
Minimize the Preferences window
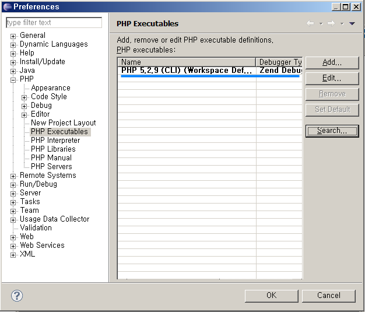[335, 7]
